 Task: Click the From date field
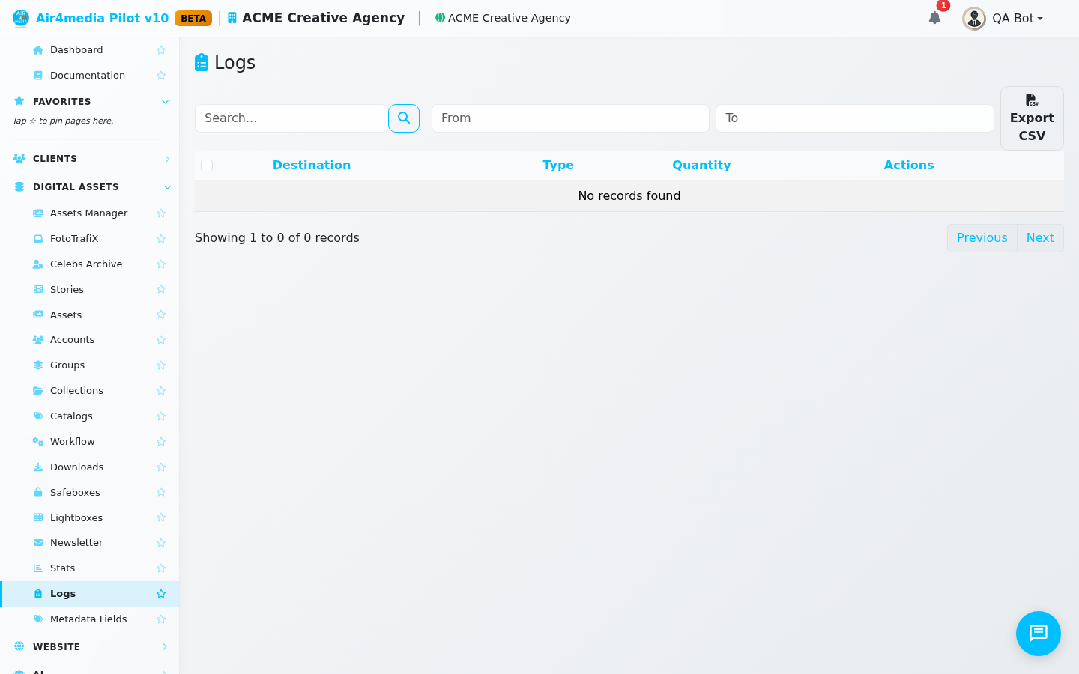(x=570, y=118)
